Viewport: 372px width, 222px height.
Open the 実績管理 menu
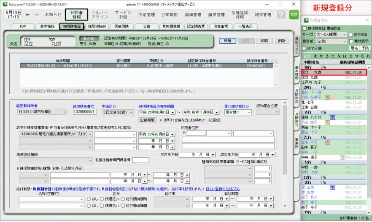(194, 15)
